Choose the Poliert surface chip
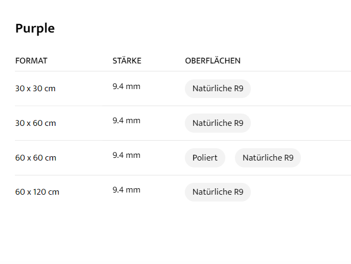The width and height of the screenshot is (351, 264). pos(205,158)
